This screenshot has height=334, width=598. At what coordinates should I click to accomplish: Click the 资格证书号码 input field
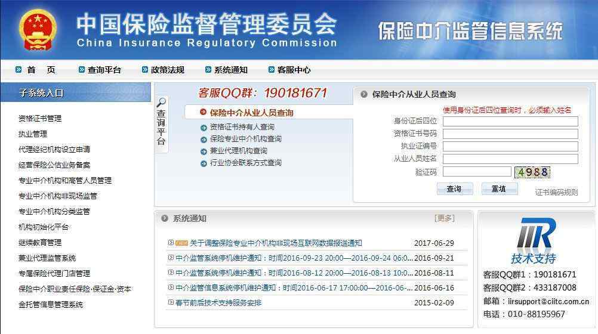point(510,134)
